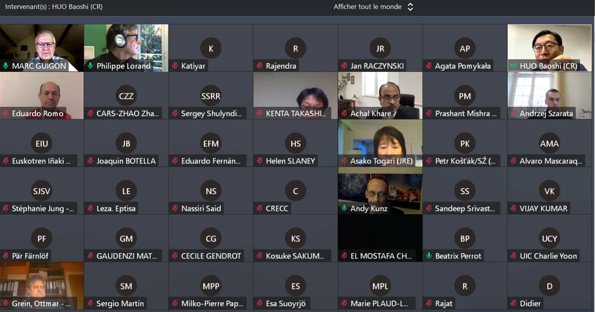Click the muted mic icon beside Didier
The image size is (596, 312).
point(513,303)
